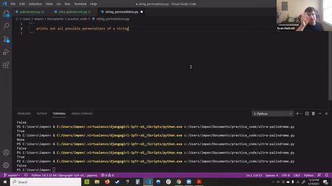Click the master branch indicator in the status bar

tap(12, 175)
